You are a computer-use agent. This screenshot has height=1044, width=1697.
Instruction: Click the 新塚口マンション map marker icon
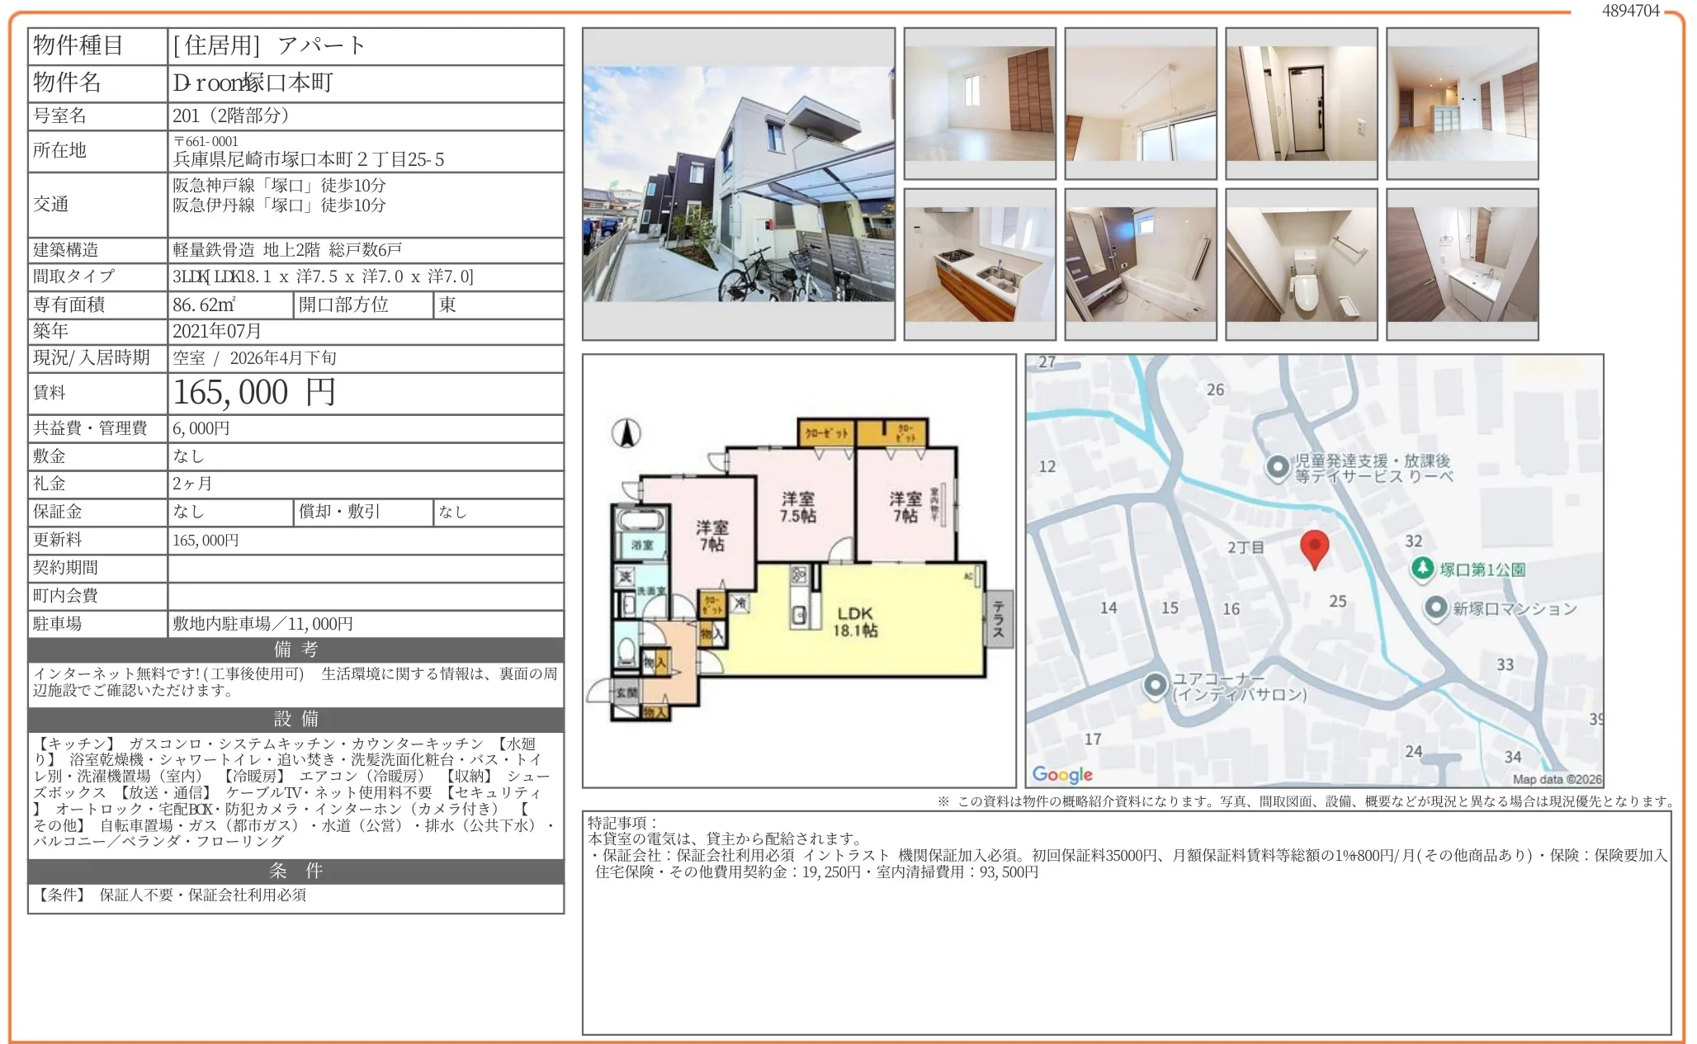click(x=1436, y=608)
